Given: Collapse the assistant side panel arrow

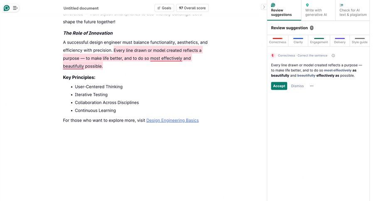Looking at the screenshot, I should pyautogui.click(x=263, y=7).
